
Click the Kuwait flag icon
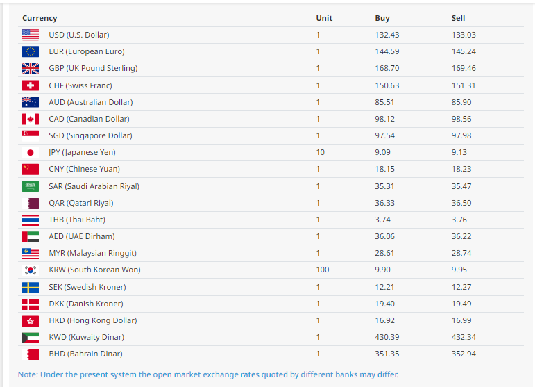31,338
